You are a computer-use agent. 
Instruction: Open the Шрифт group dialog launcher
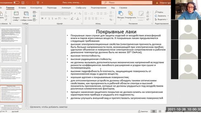82,24
